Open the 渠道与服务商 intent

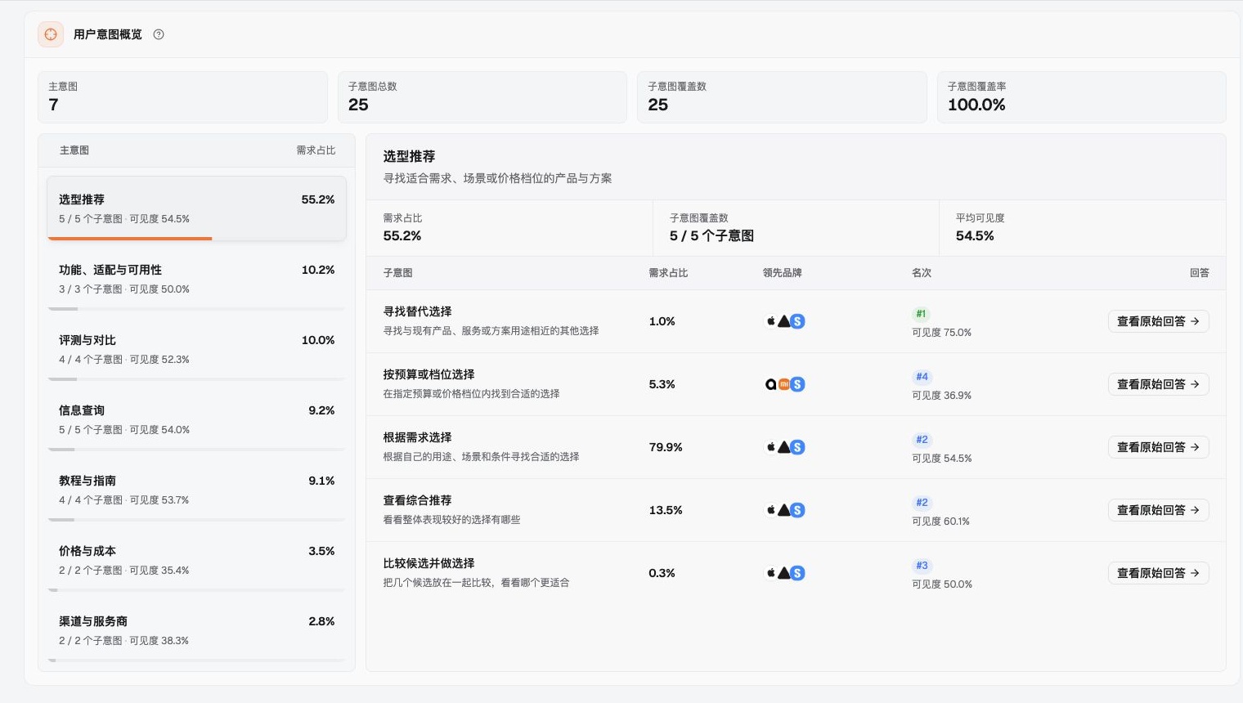click(x=196, y=631)
